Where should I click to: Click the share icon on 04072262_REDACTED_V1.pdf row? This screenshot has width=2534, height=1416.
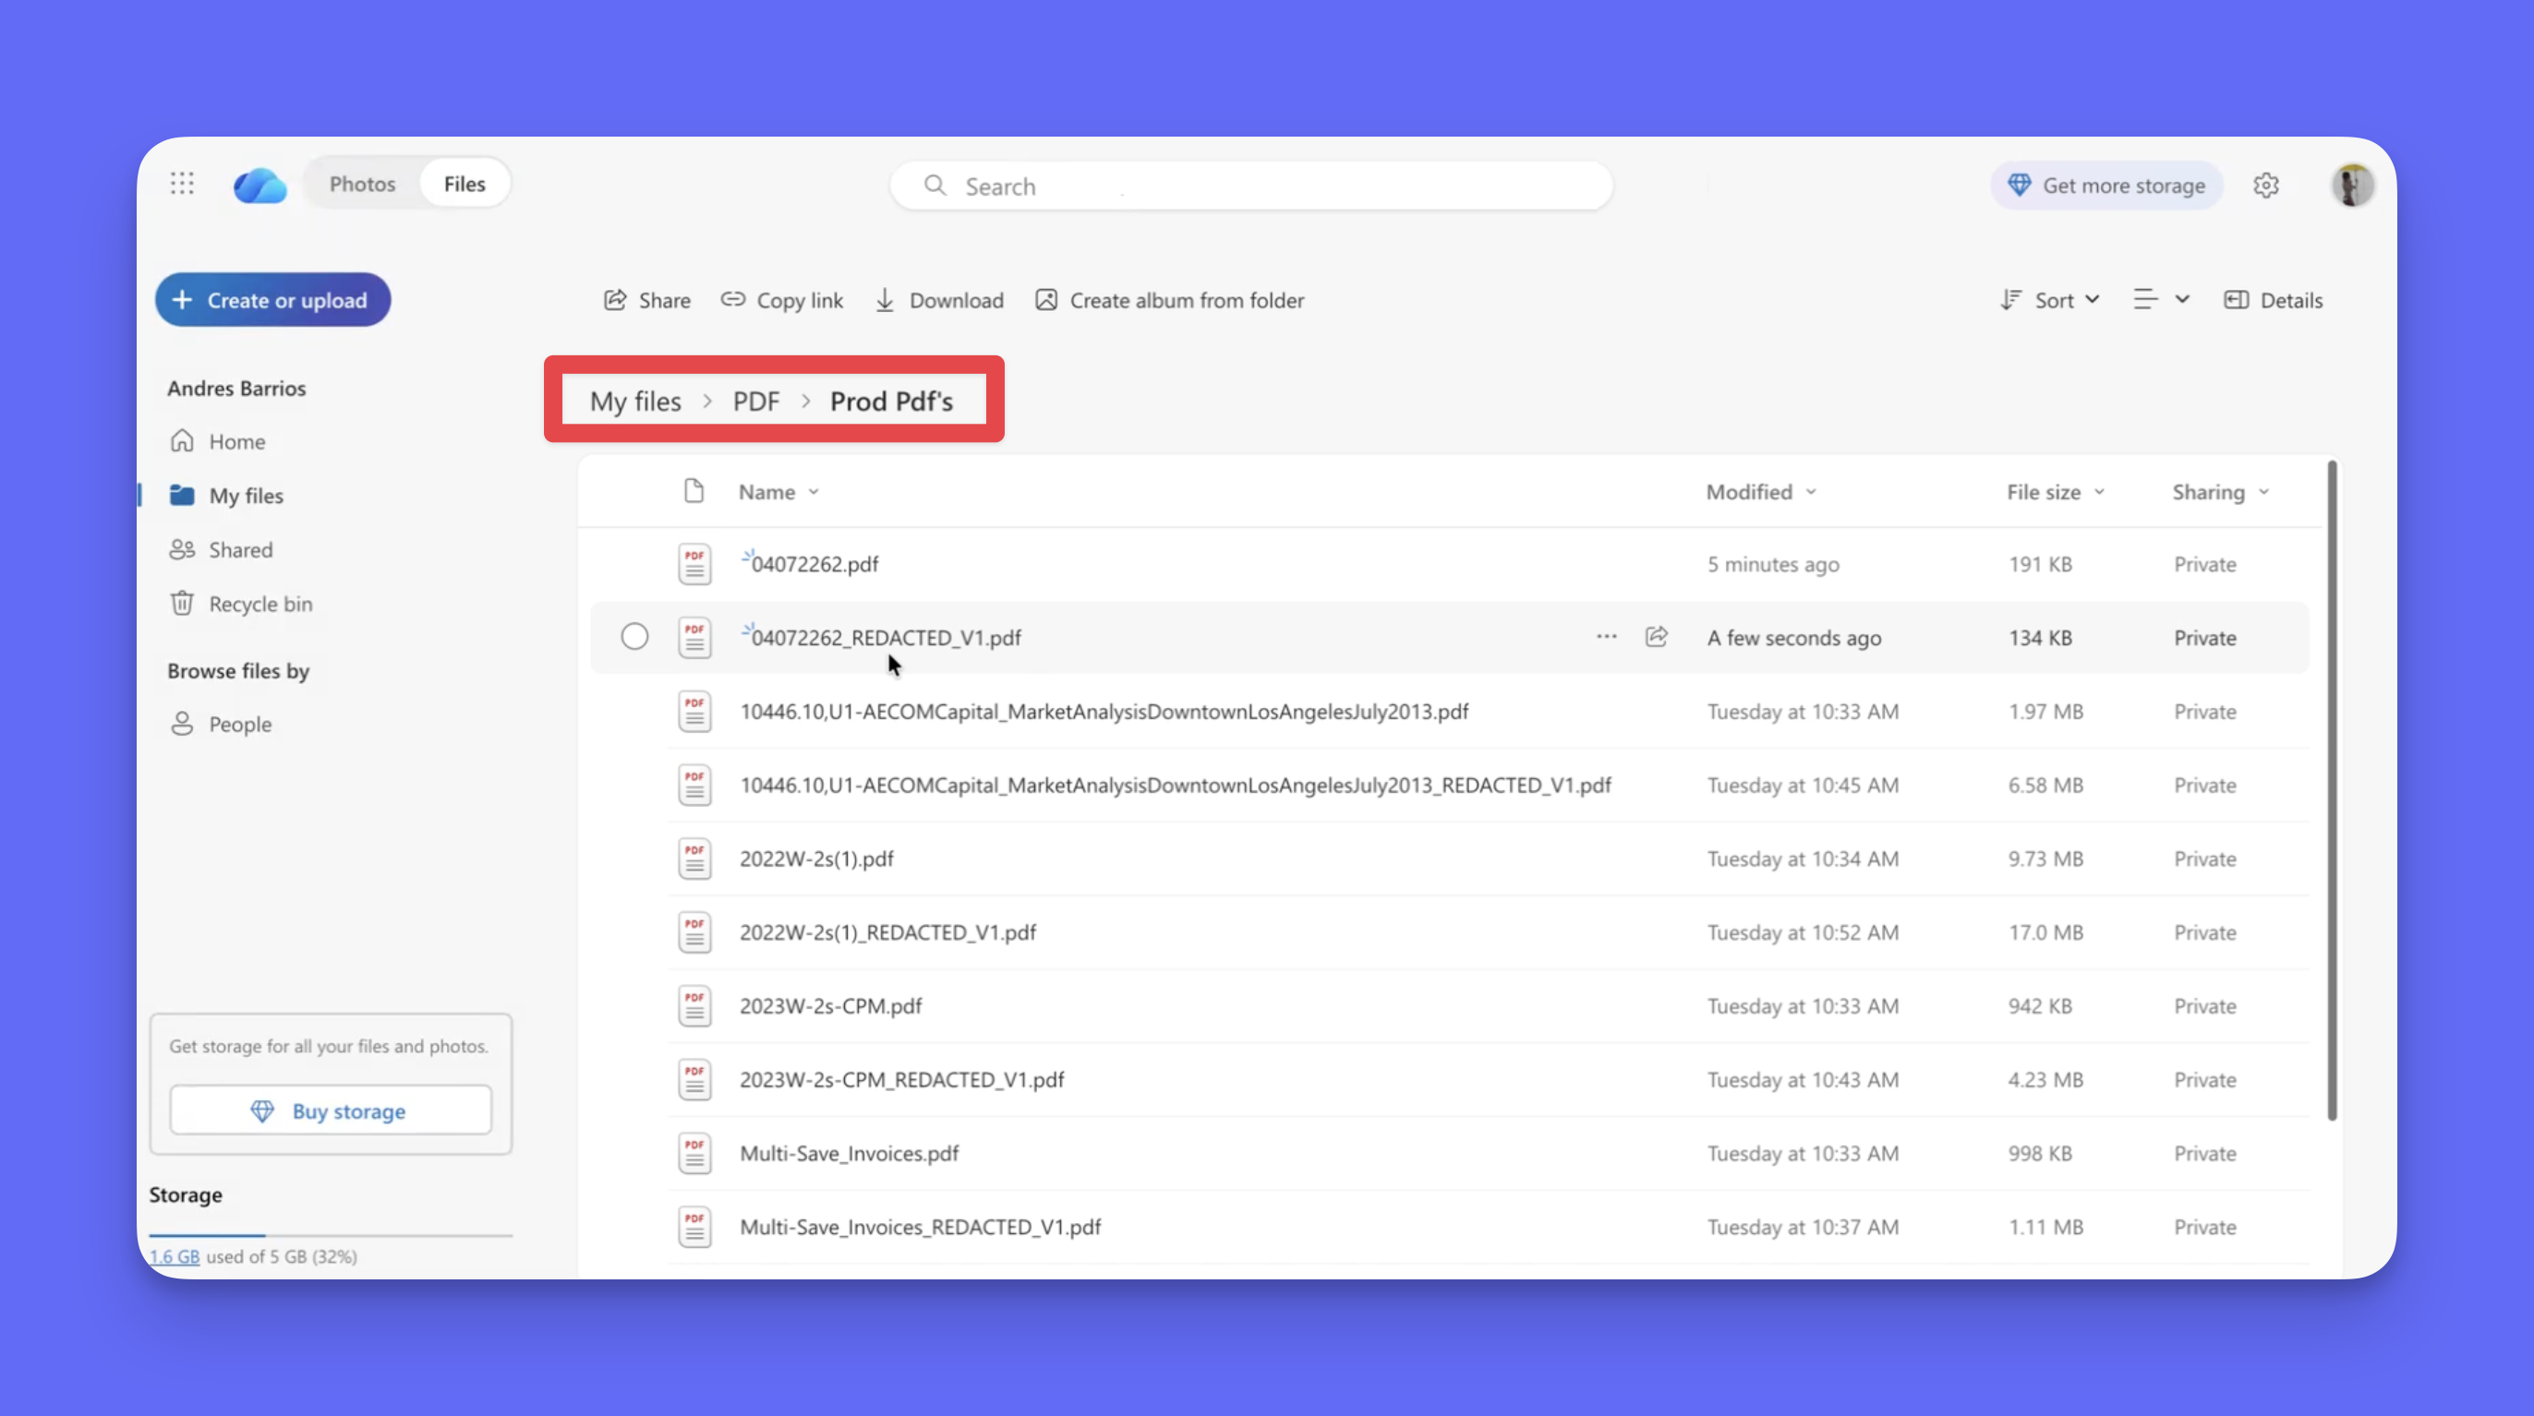coord(1657,636)
